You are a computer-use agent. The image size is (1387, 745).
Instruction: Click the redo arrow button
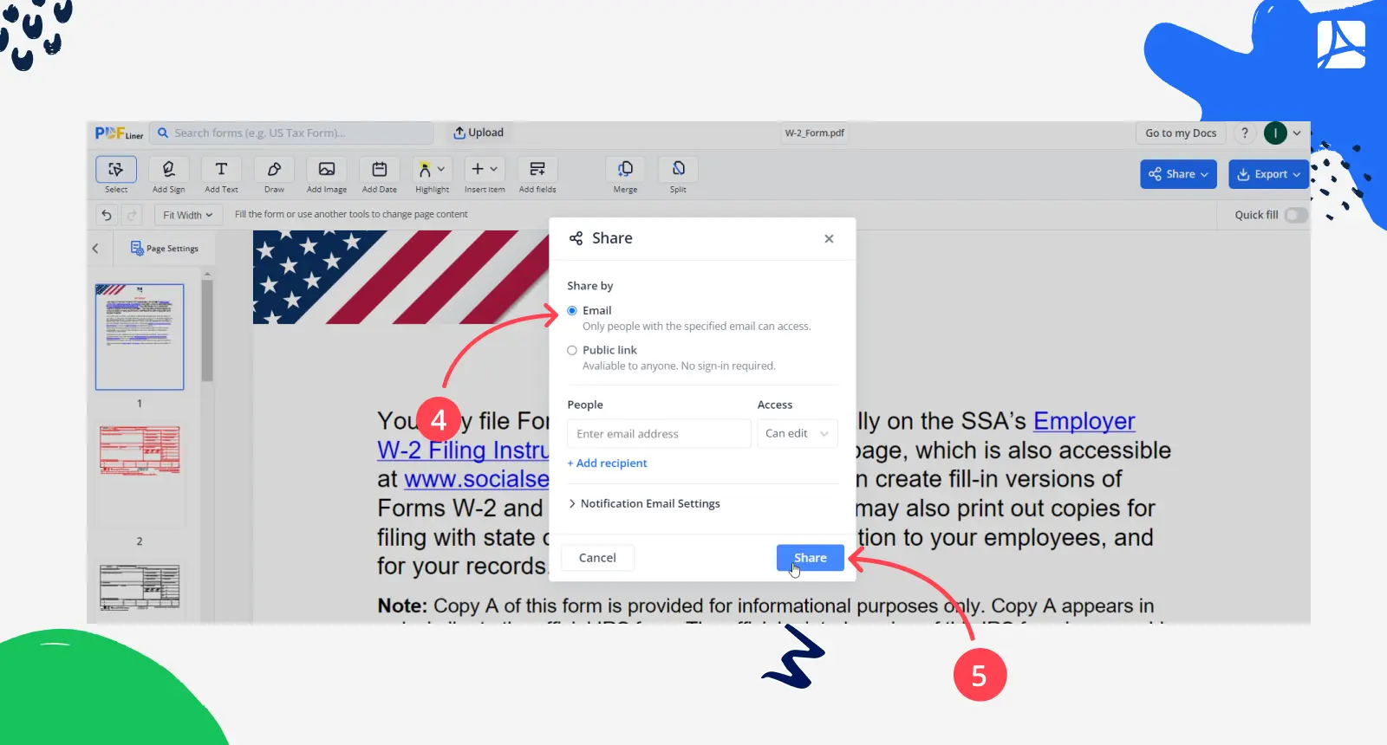point(132,215)
